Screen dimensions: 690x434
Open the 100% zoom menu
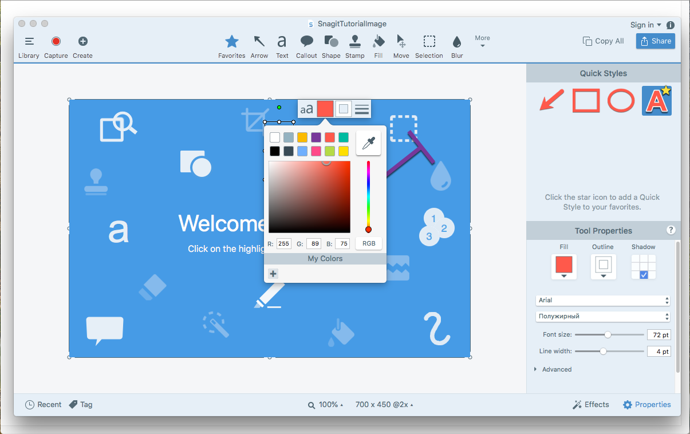point(326,405)
